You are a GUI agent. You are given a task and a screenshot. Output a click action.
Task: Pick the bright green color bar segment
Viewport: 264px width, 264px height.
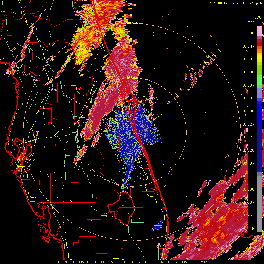[259, 80]
